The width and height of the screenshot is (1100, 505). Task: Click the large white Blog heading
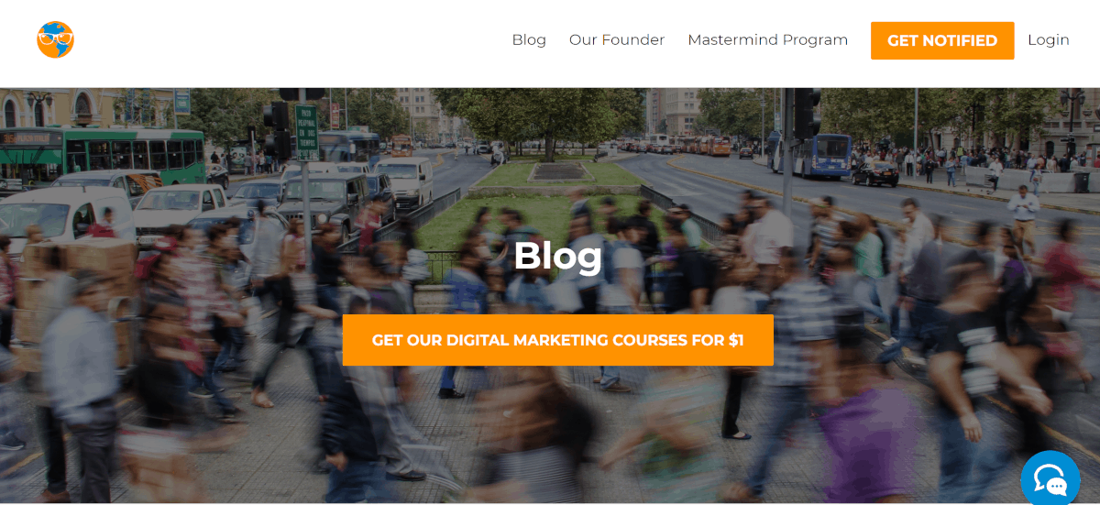point(558,256)
